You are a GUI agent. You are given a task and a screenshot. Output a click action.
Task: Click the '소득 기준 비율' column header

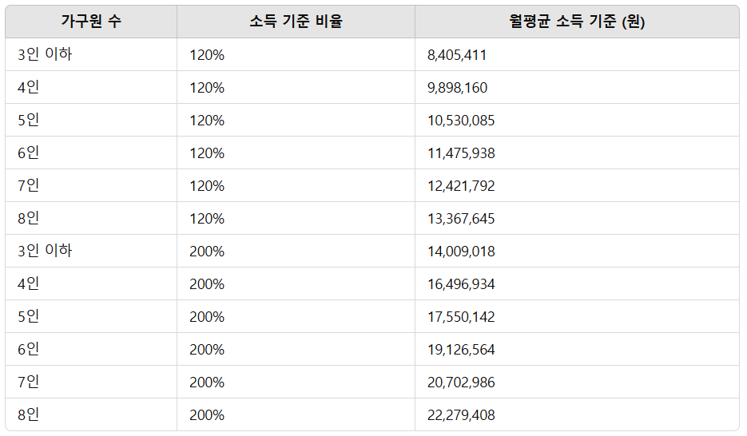click(296, 21)
